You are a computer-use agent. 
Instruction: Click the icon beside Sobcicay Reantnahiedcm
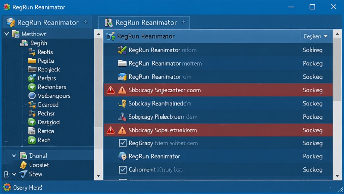click(122, 103)
